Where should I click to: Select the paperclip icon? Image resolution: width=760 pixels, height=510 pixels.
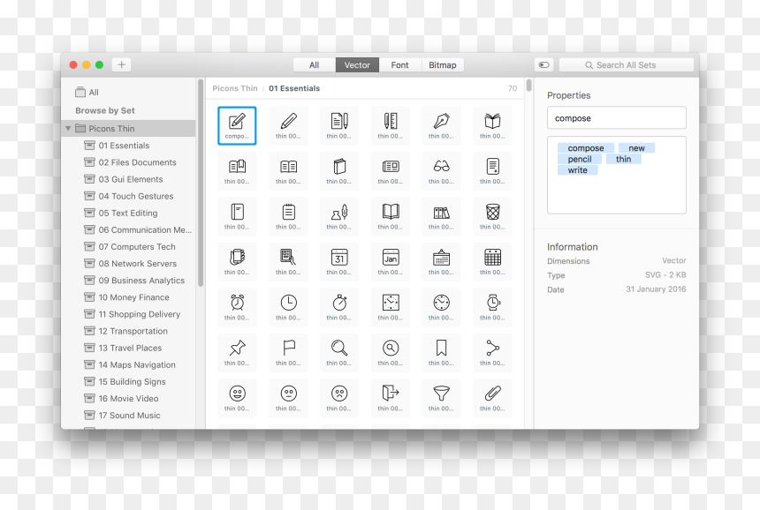pos(492,398)
